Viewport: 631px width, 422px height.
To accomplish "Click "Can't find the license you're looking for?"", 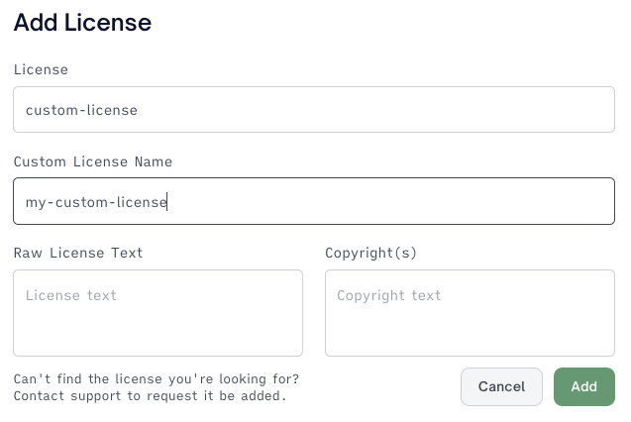I will pyautogui.click(x=157, y=378).
